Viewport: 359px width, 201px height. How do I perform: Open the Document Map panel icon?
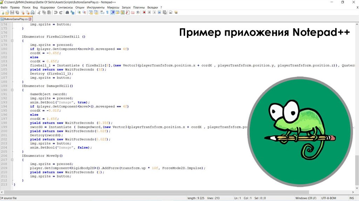(122, 12)
